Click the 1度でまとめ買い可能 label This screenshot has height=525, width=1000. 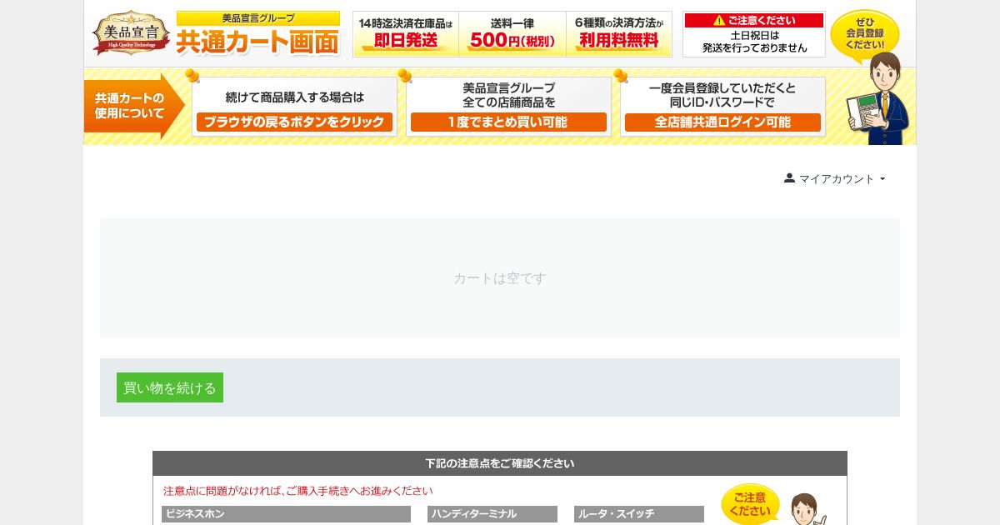click(508, 122)
